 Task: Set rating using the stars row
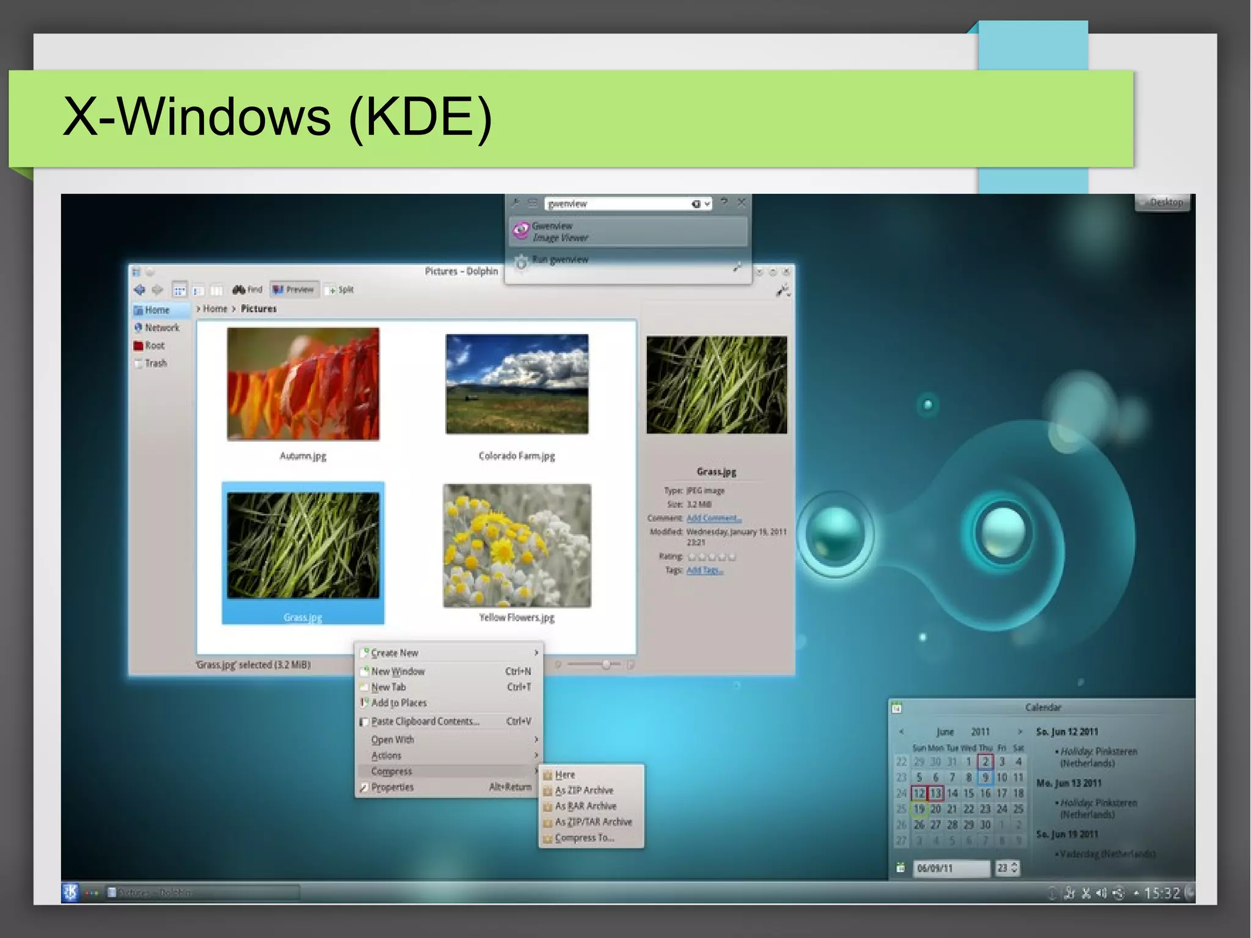[x=712, y=557]
